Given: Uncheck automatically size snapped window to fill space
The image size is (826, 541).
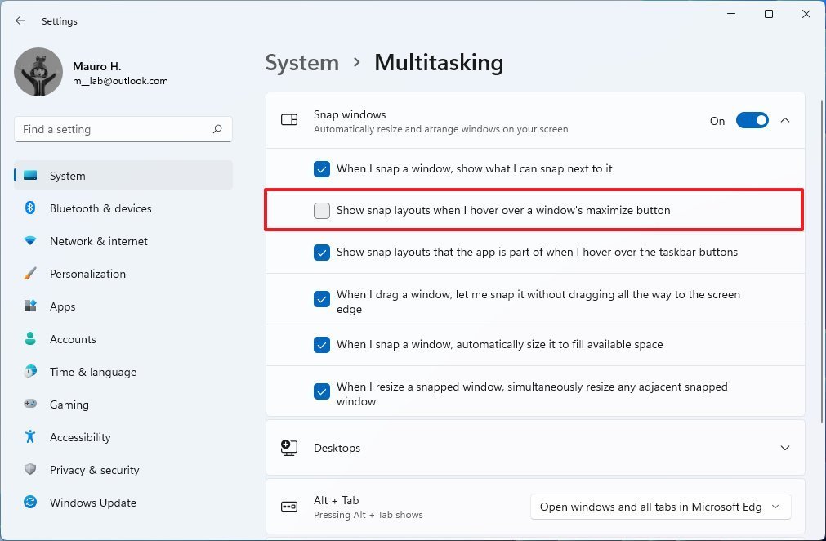Looking at the screenshot, I should pos(321,345).
